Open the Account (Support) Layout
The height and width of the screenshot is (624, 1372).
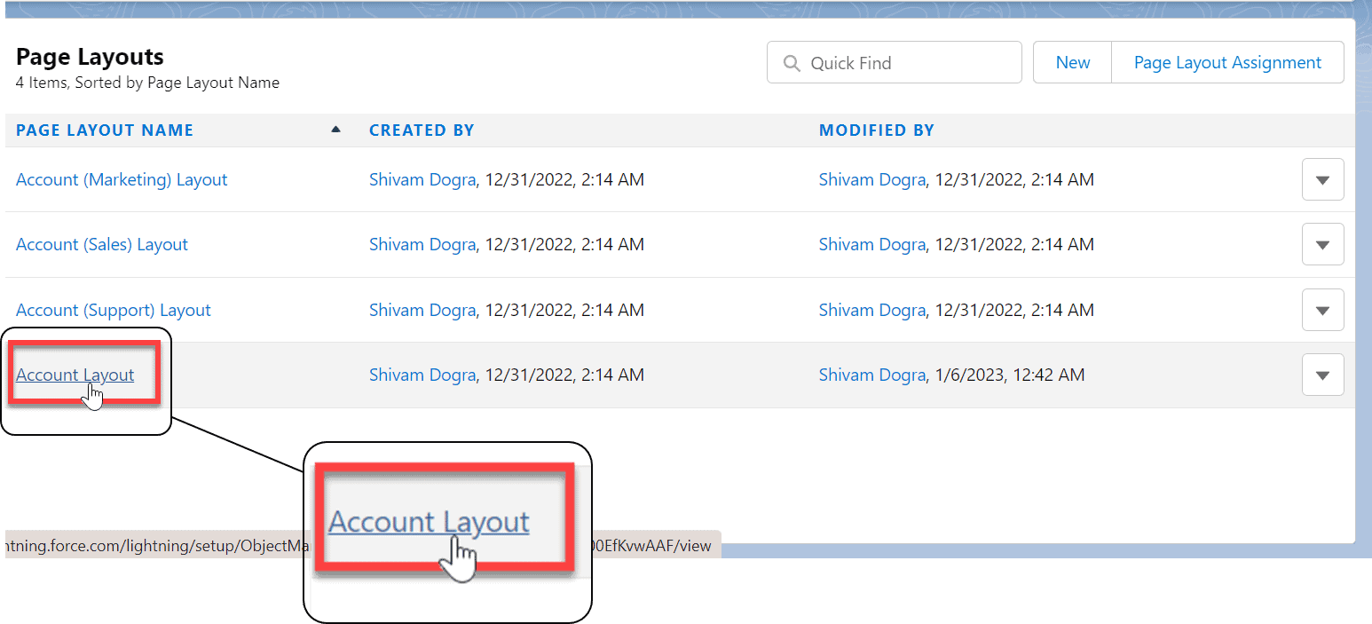(x=113, y=309)
